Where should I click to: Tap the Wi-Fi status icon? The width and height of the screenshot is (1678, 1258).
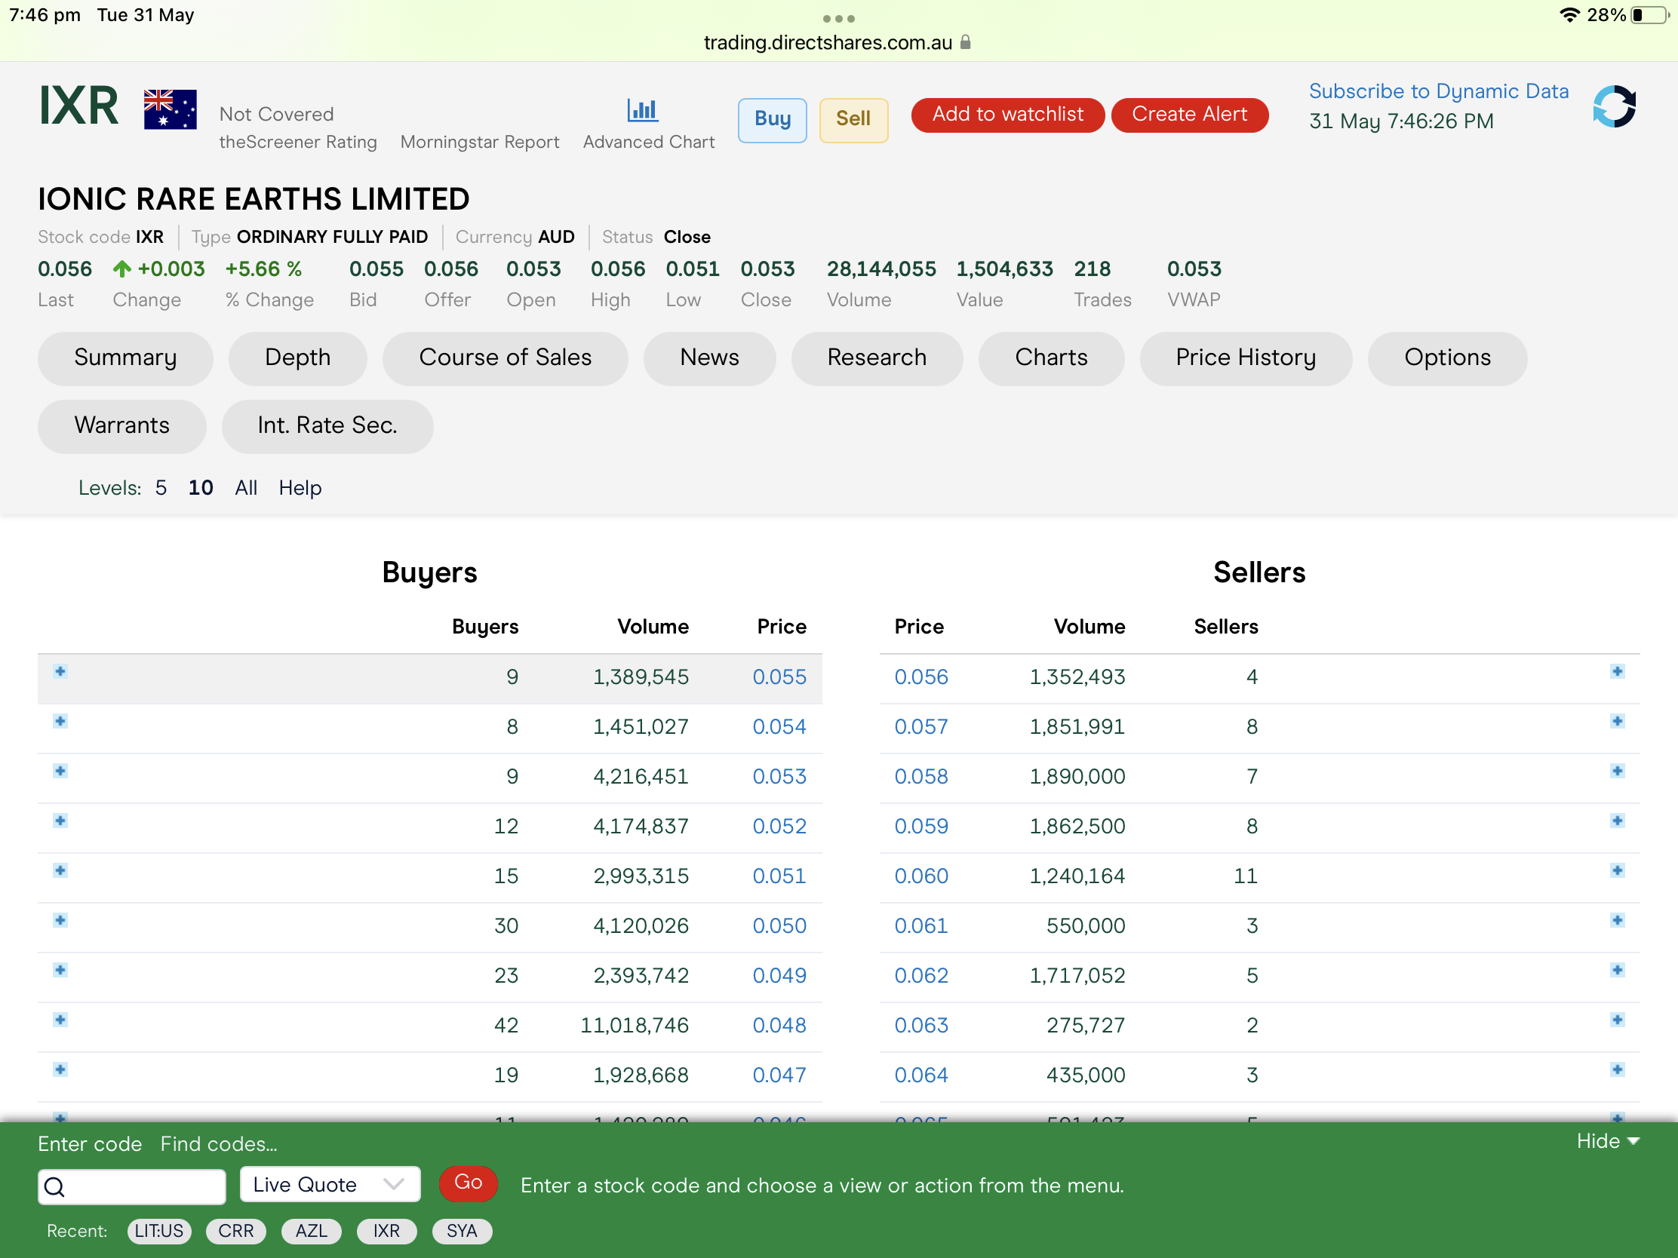pos(1569,15)
